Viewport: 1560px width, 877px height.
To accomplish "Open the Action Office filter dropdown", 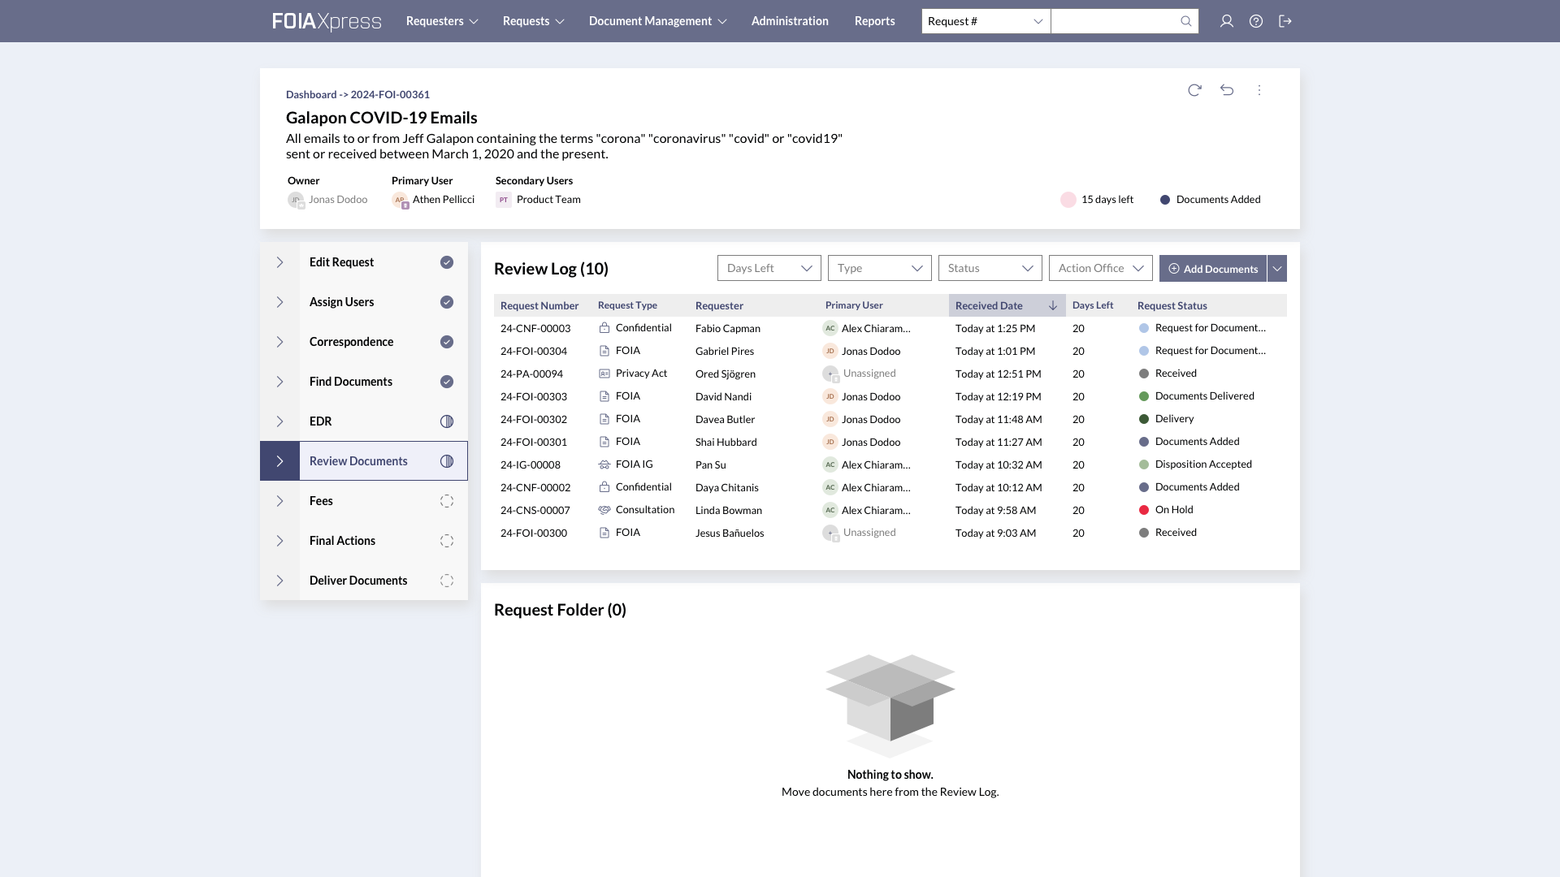I will click(x=1100, y=268).
